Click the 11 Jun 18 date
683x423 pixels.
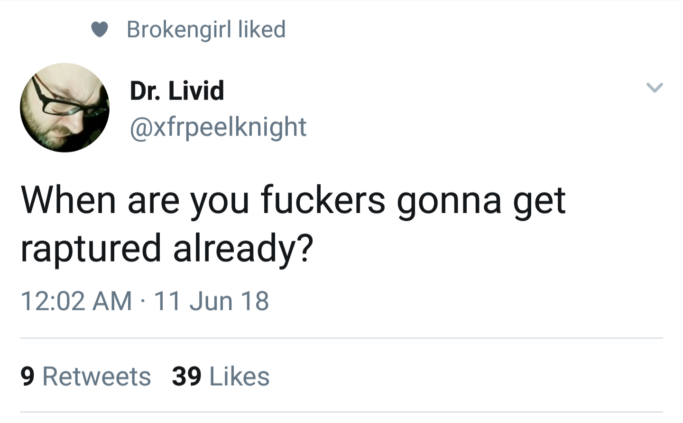[212, 301]
